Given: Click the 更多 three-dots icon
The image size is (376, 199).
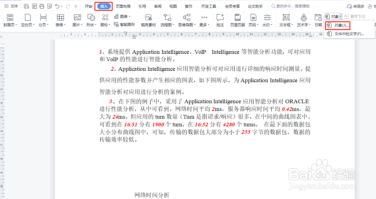Looking at the screenshot, I should pyautogui.click(x=204, y=18).
